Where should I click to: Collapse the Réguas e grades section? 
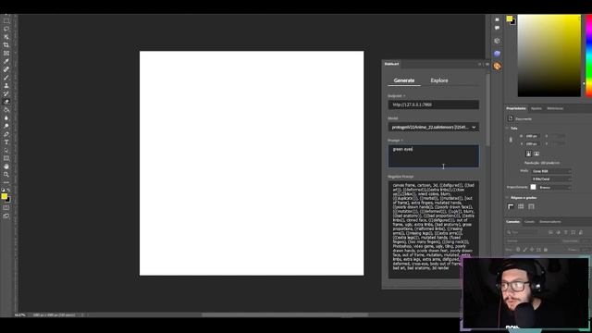tap(507, 197)
